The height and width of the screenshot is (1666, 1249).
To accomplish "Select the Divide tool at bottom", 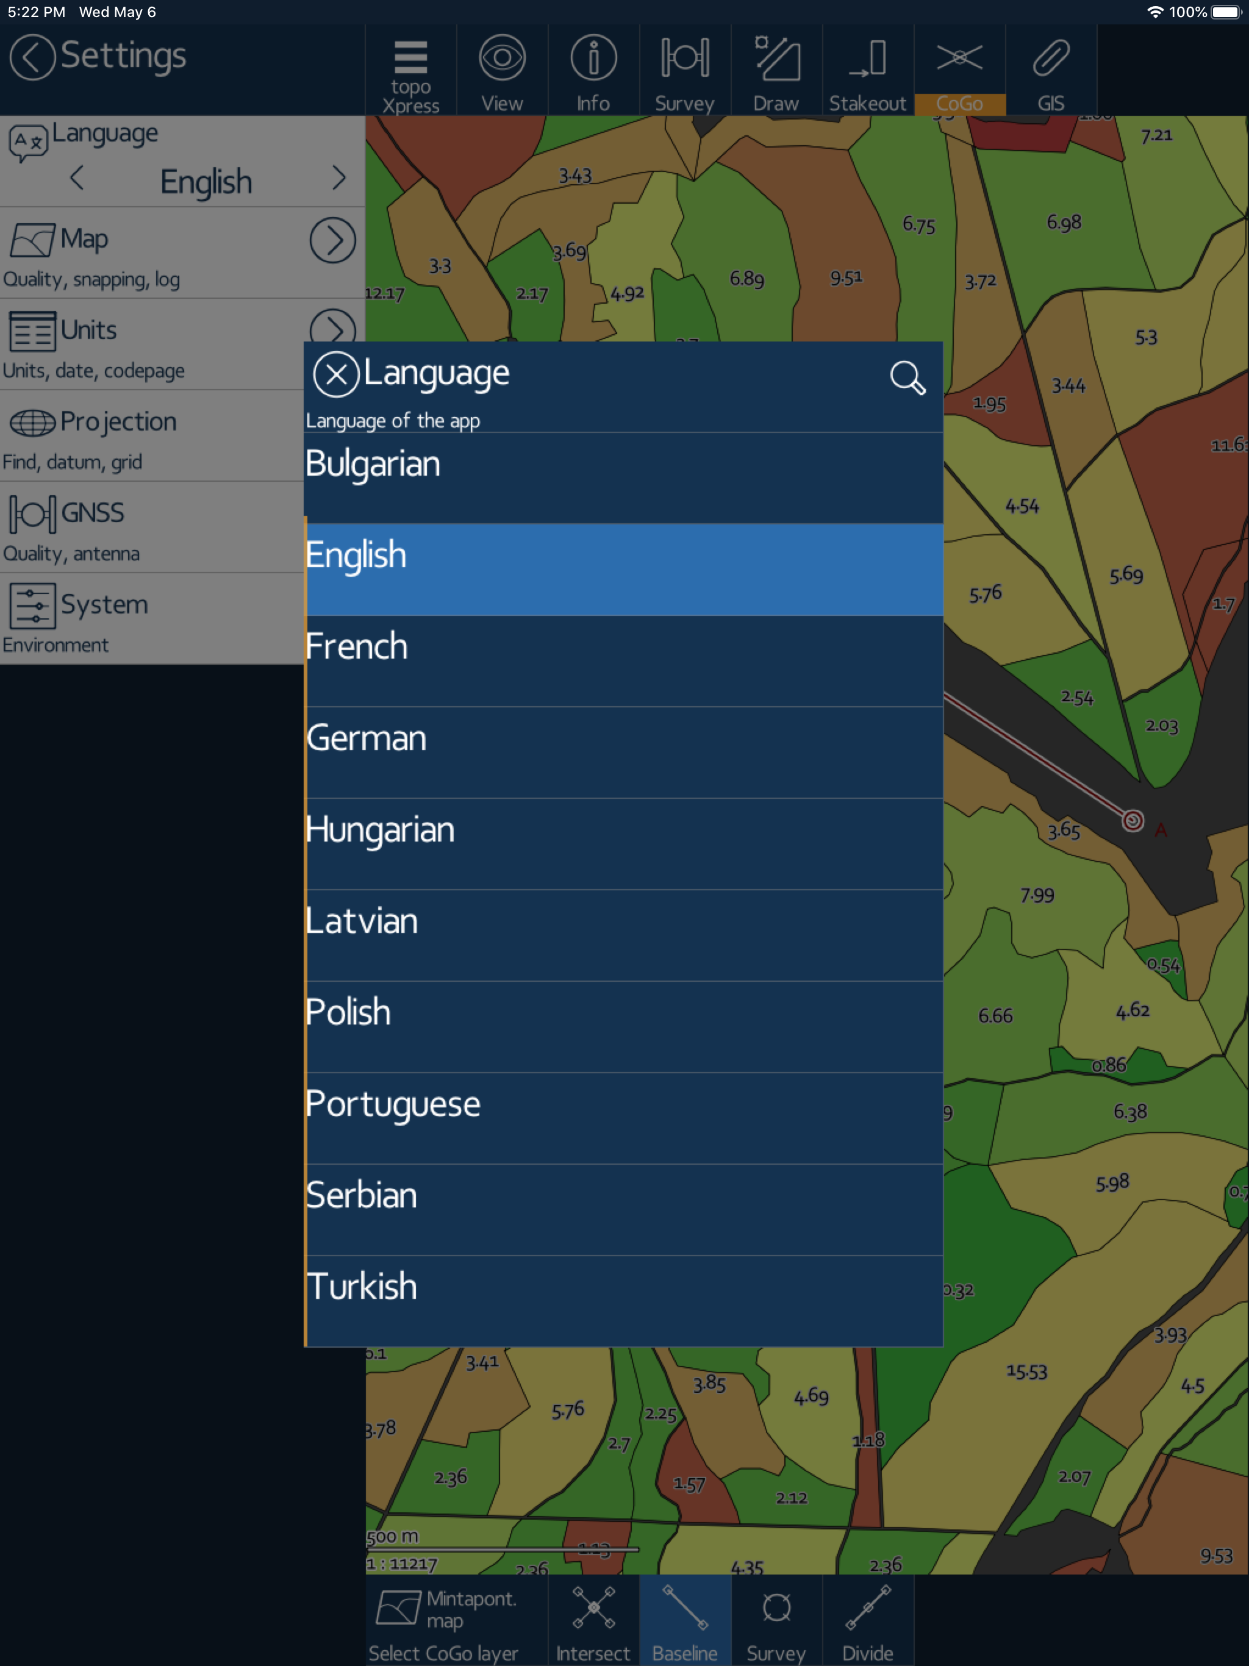I will 868,1621.
